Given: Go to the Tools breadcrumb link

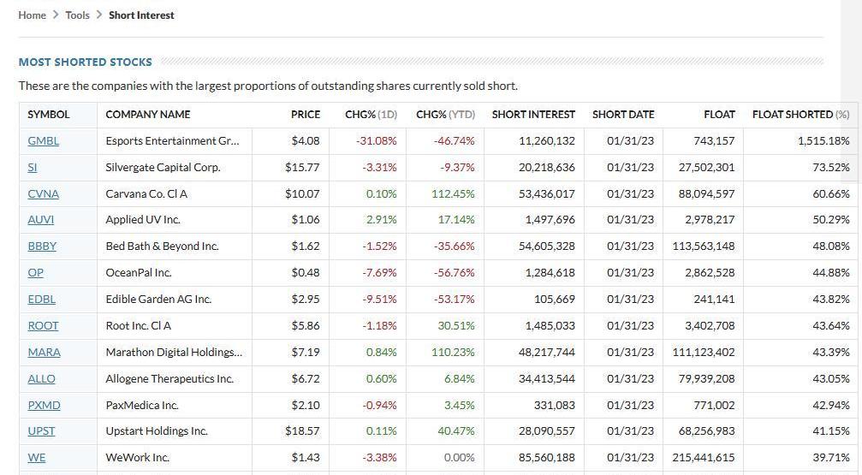Looking at the screenshot, I should 77,15.
